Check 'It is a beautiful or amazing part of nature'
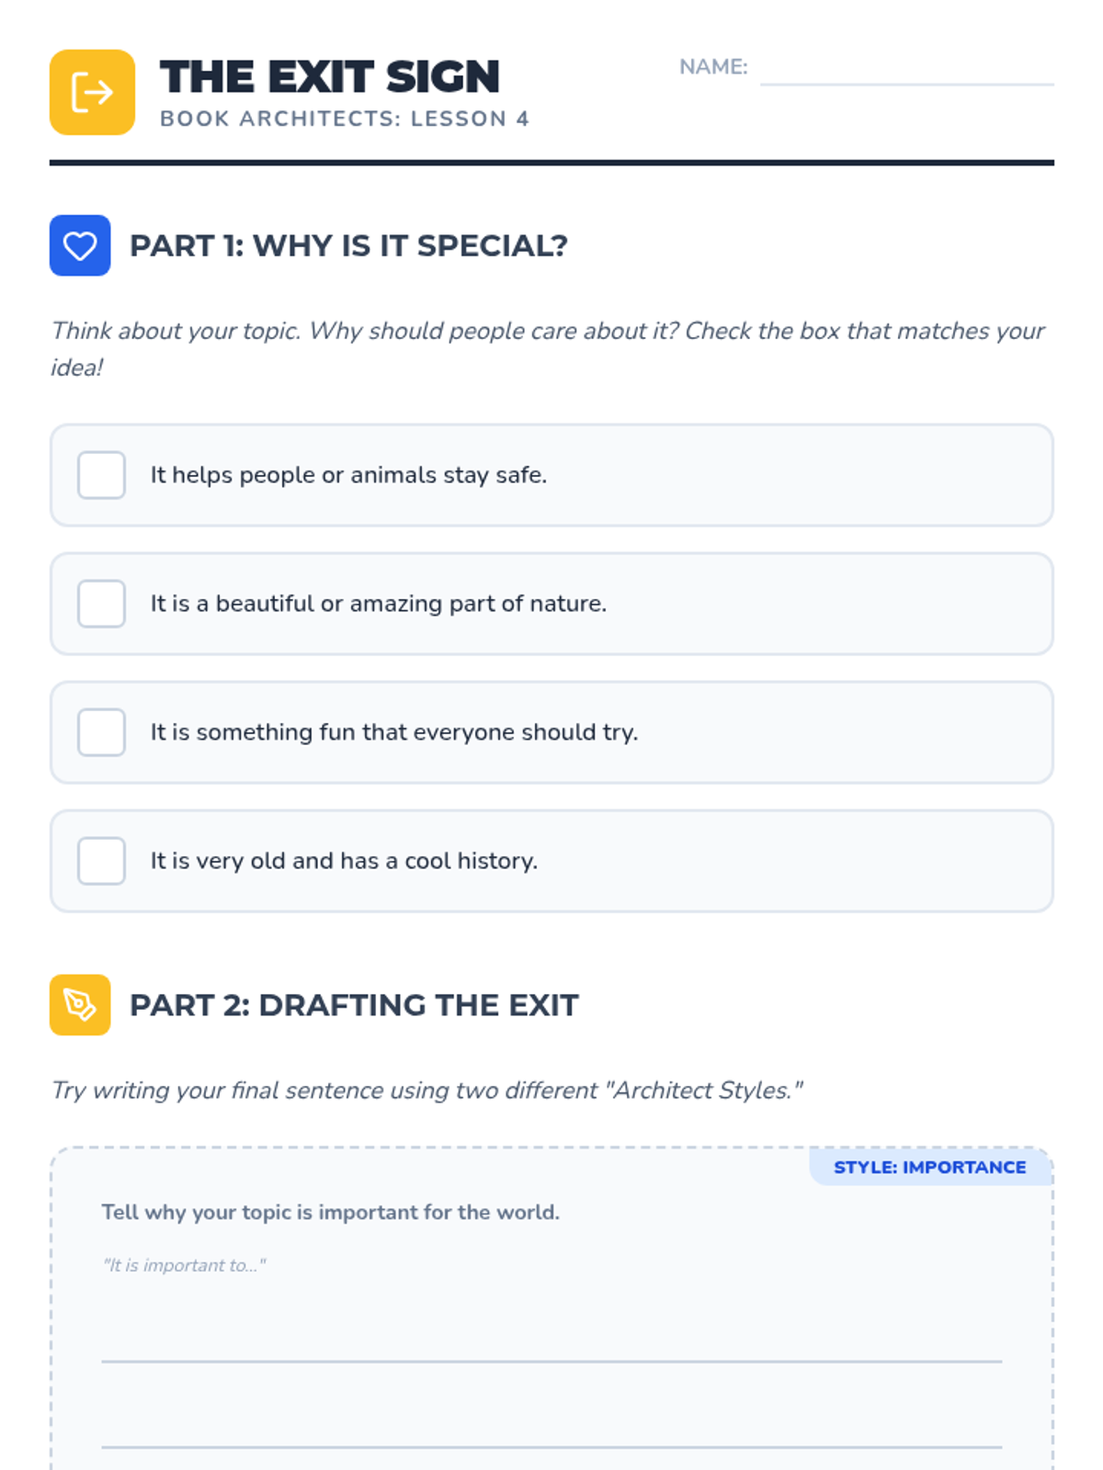Screen dimensions: 1103x1470 [101, 604]
